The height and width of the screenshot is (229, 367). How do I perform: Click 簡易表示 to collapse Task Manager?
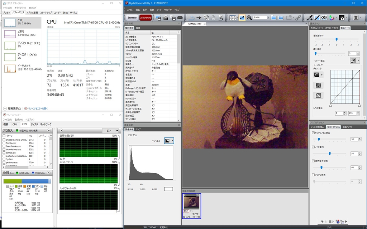tap(14, 108)
